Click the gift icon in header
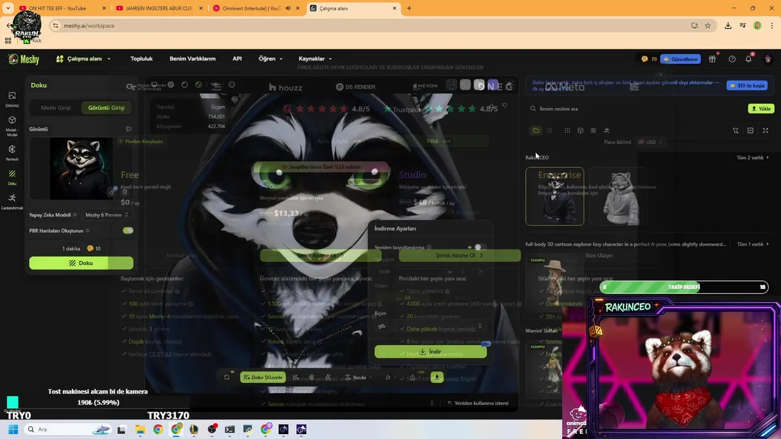Viewport: 781px width, 439px height. [712, 59]
